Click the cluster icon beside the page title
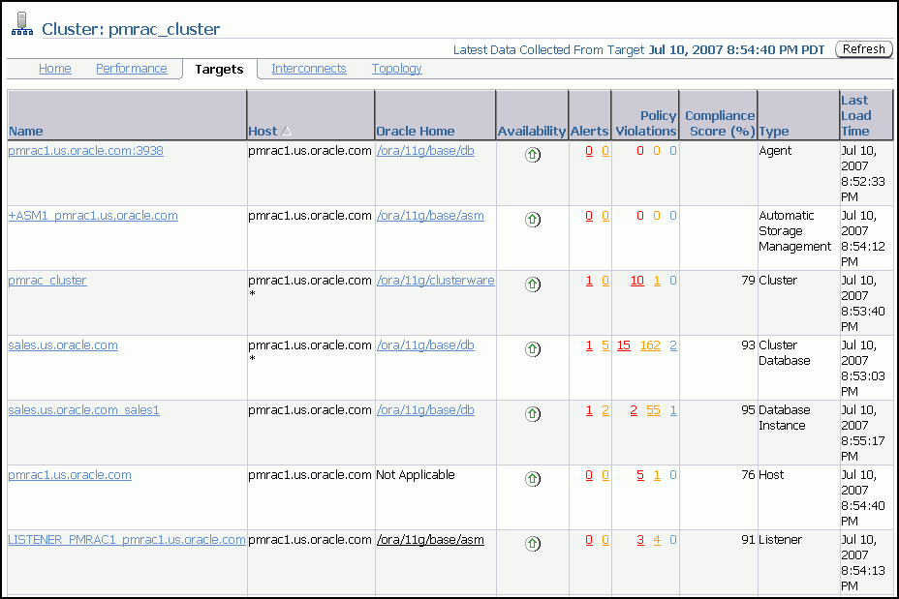The width and height of the screenshot is (899, 599). (19, 21)
